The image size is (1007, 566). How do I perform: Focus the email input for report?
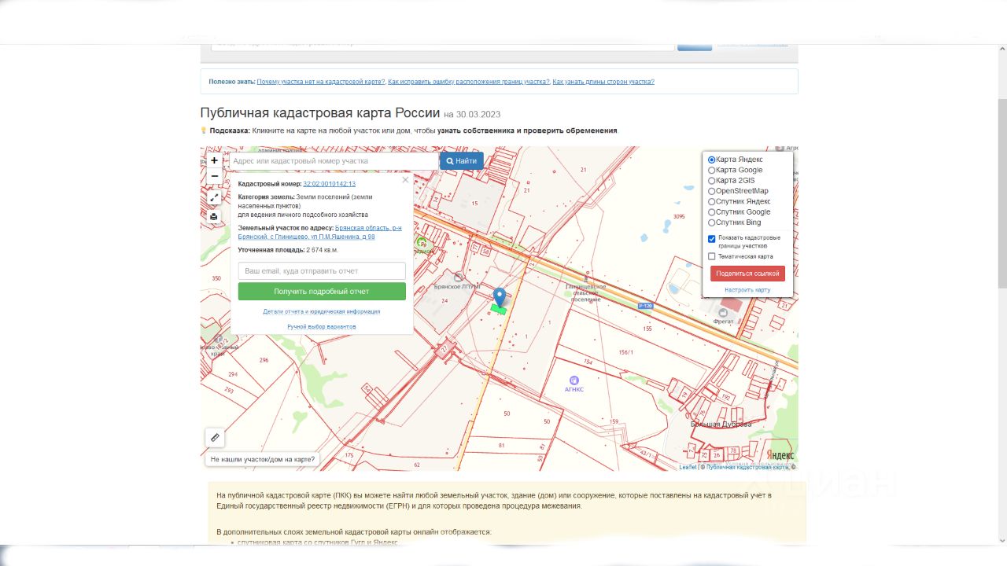tap(322, 270)
